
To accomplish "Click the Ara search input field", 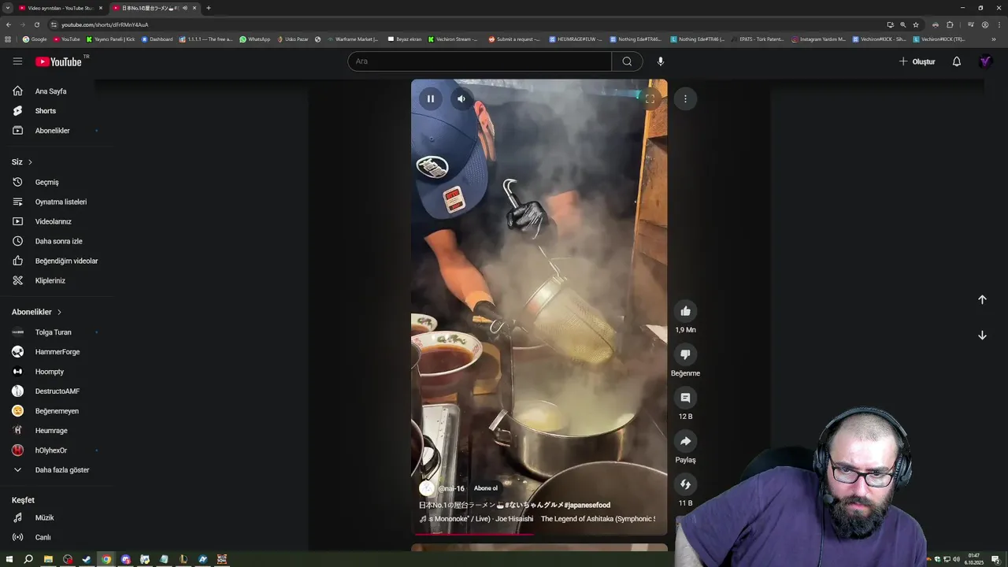I will coord(480,61).
